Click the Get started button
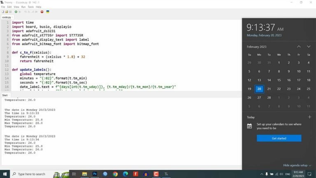The image size is (316, 178). (279, 138)
